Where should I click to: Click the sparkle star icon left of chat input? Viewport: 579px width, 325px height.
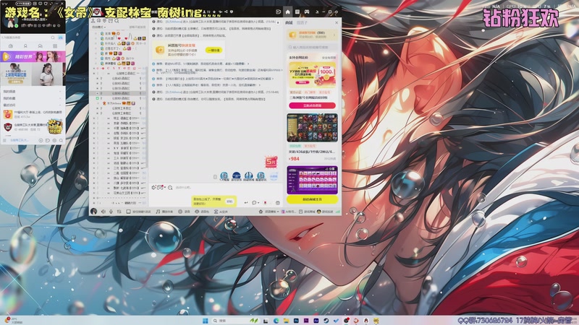(x=154, y=188)
